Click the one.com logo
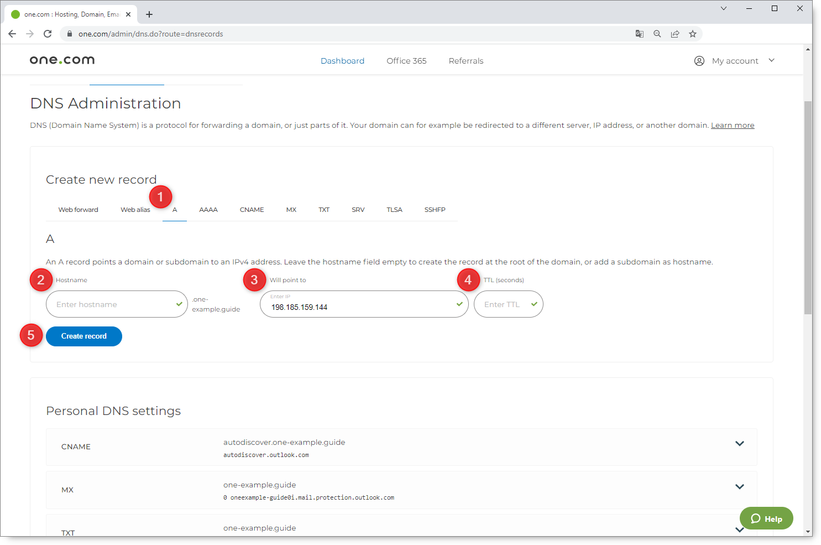Viewport: 821px width, 545px height. (62, 60)
